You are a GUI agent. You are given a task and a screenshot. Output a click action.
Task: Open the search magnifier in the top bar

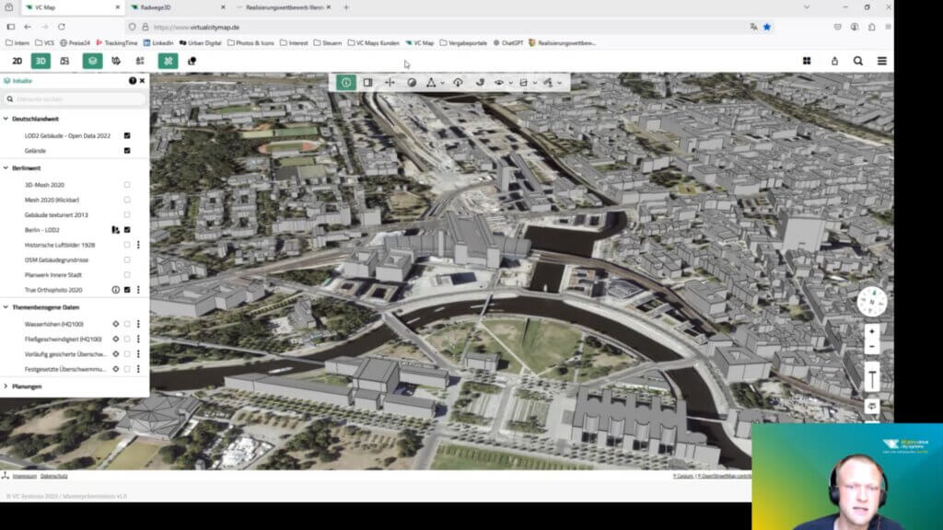coord(858,62)
